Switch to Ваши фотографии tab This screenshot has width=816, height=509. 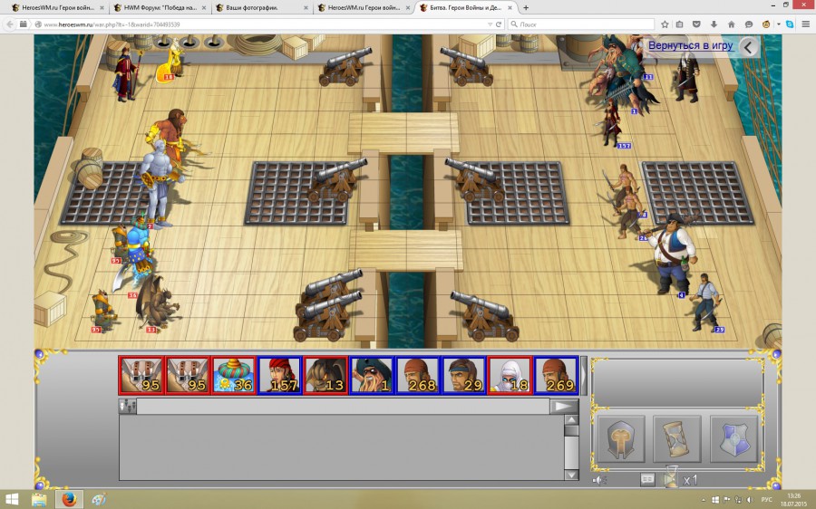(262, 8)
